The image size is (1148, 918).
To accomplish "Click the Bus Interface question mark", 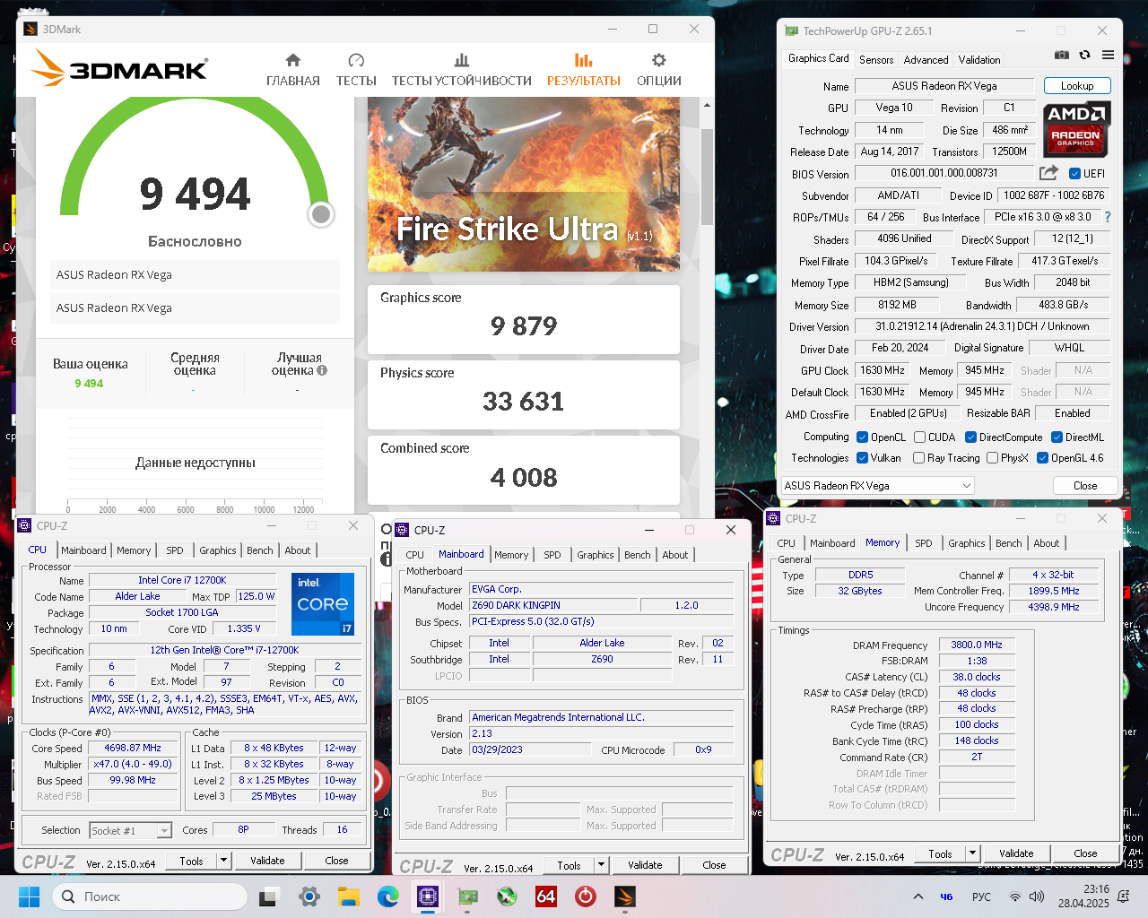I will (x=1108, y=217).
